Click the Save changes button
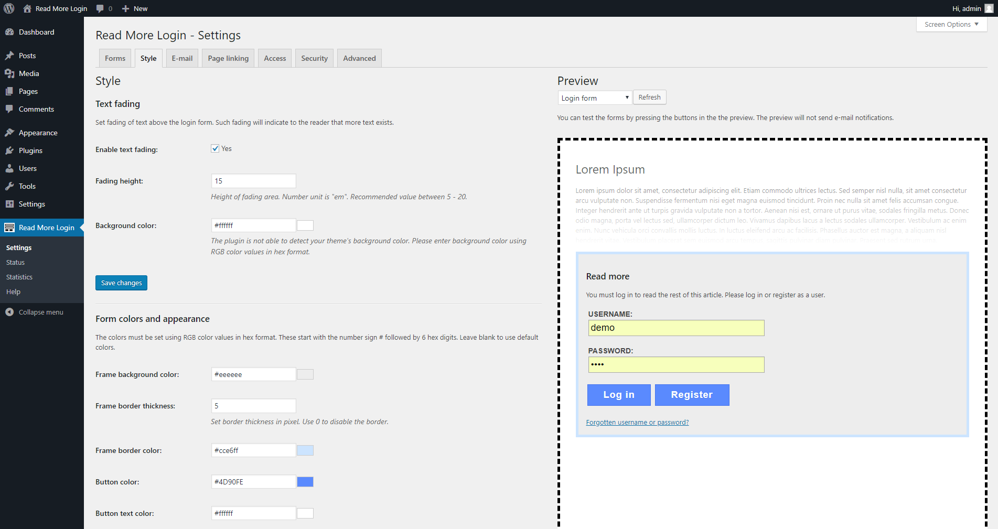 (x=121, y=283)
